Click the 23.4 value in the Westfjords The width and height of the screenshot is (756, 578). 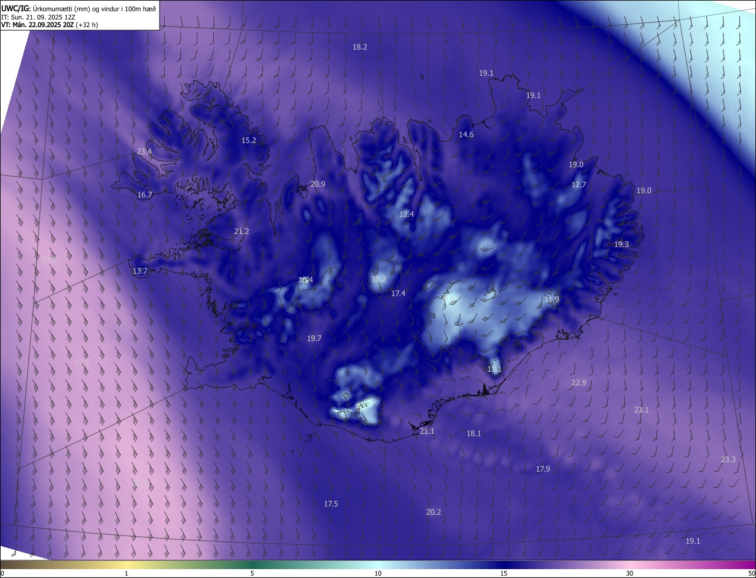pos(144,152)
